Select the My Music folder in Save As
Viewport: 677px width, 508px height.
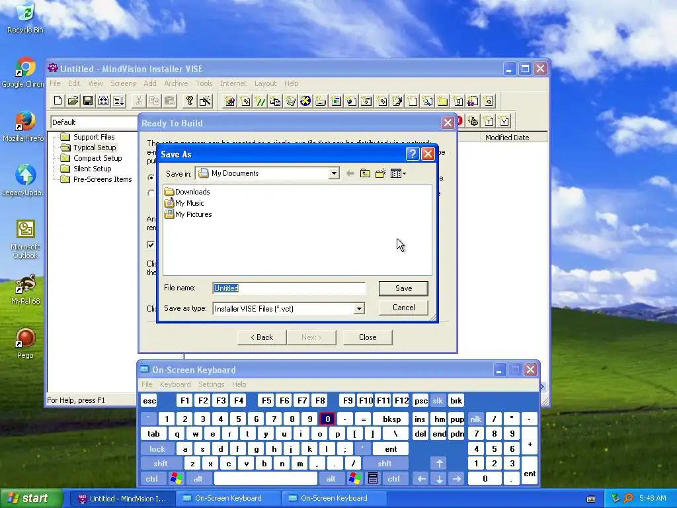tap(184, 203)
